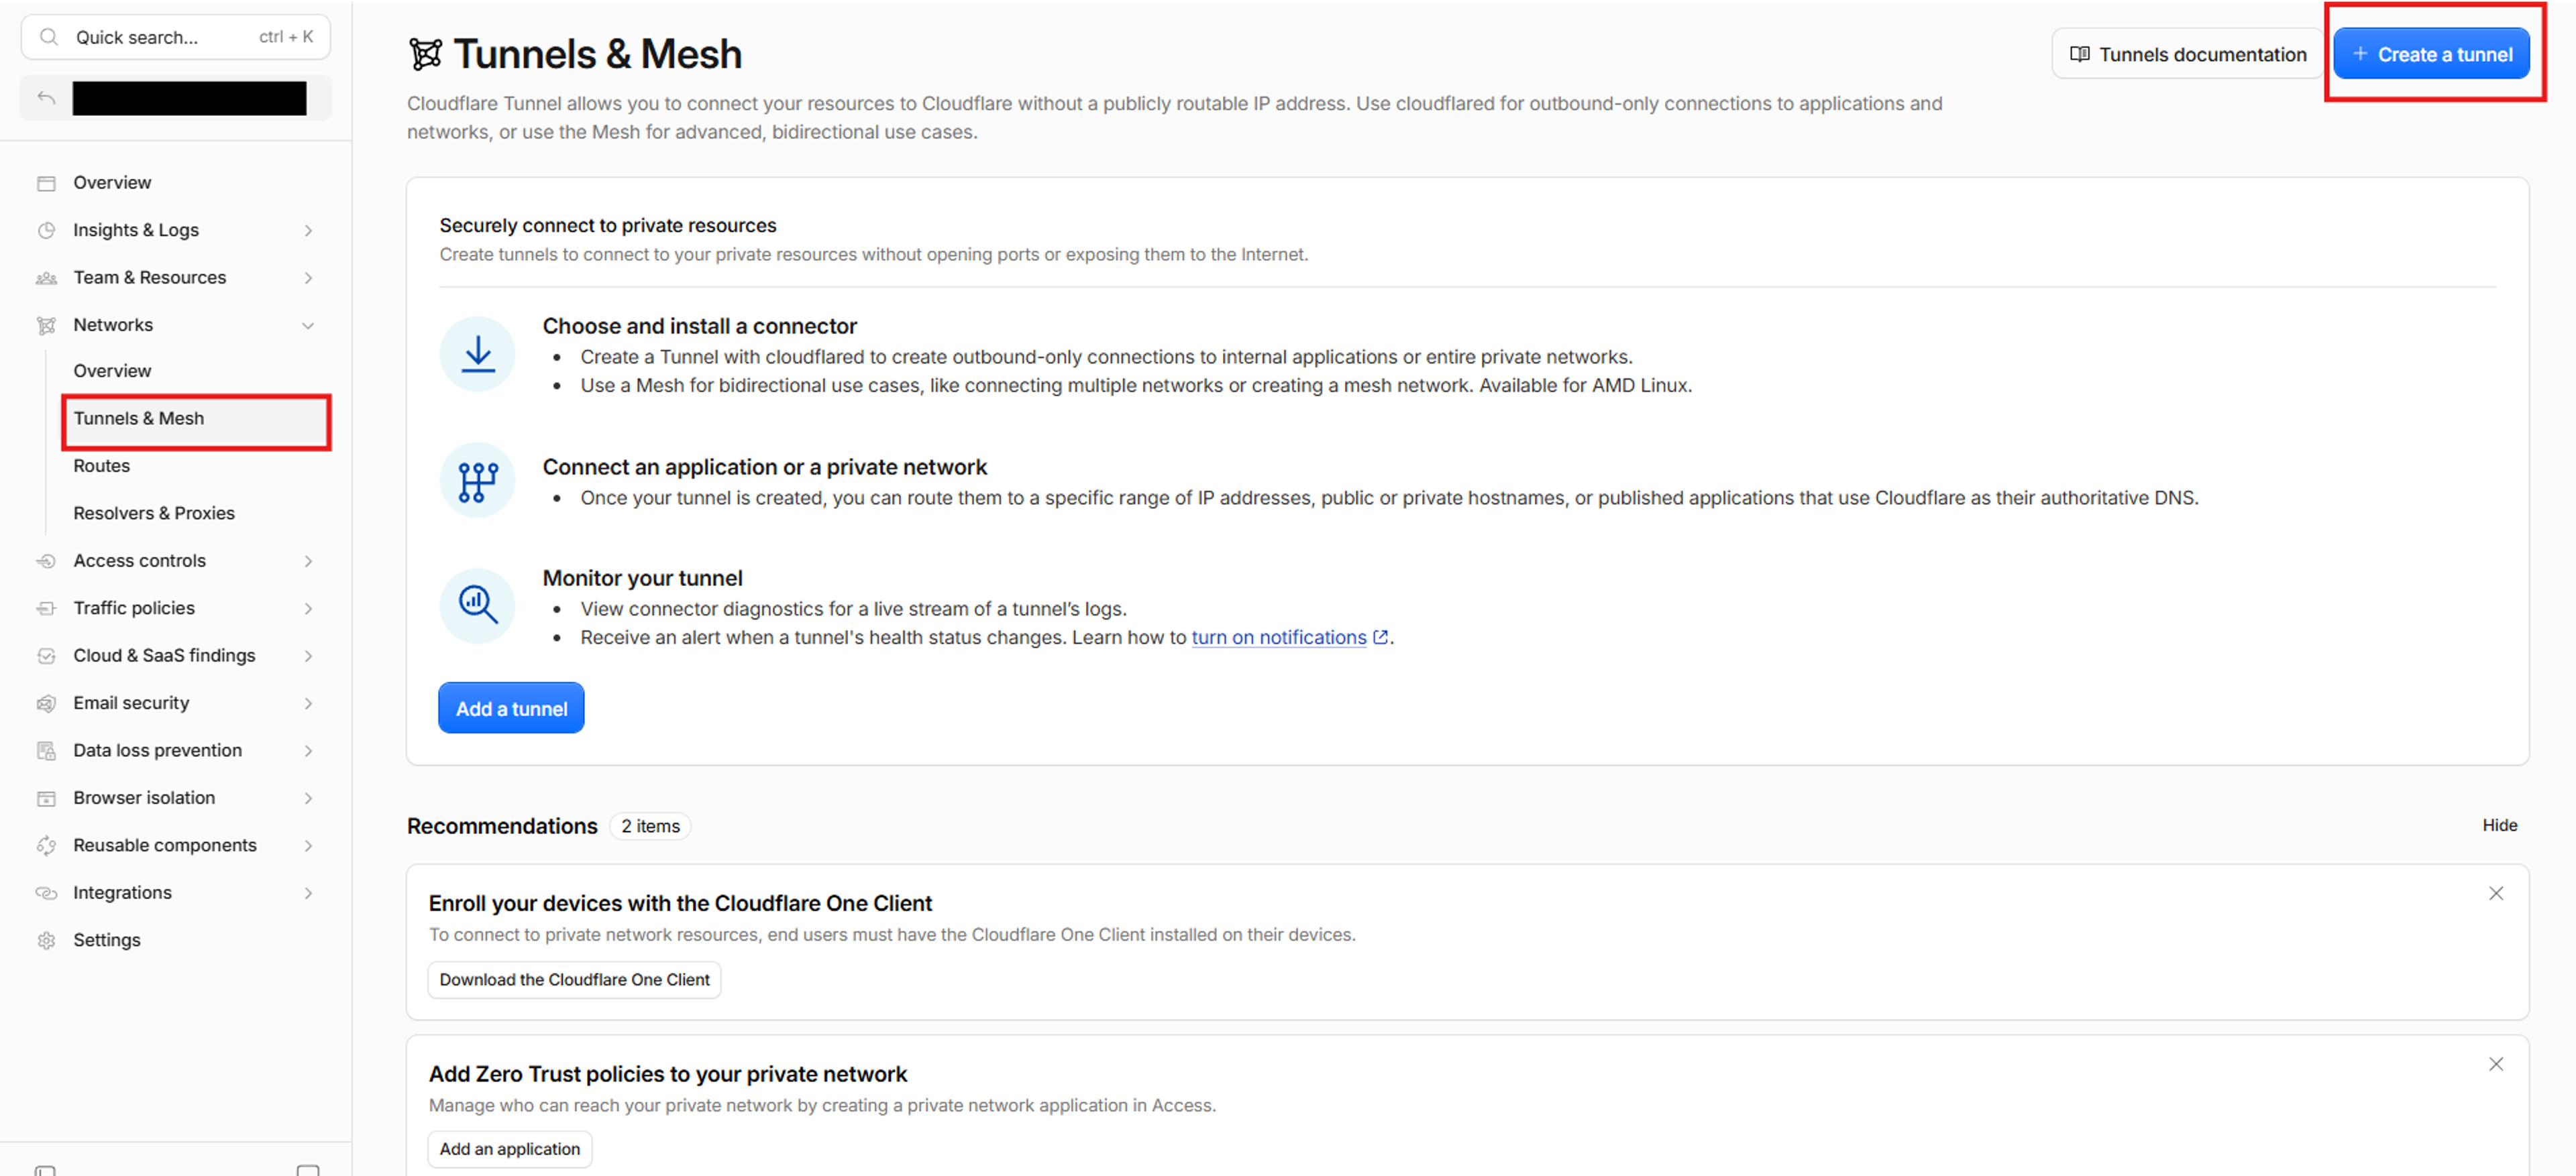This screenshot has width=2576, height=1176.
Task: Click the Email security icon
Action: pyautogui.click(x=46, y=703)
